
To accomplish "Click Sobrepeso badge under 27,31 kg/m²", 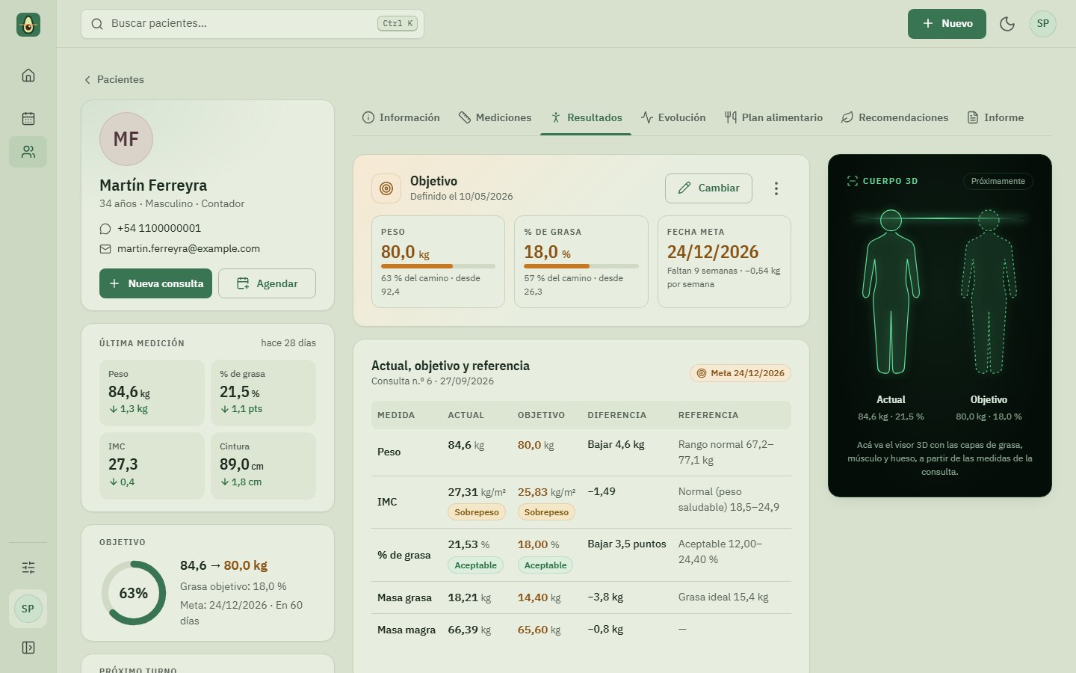I will [x=477, y=512].
